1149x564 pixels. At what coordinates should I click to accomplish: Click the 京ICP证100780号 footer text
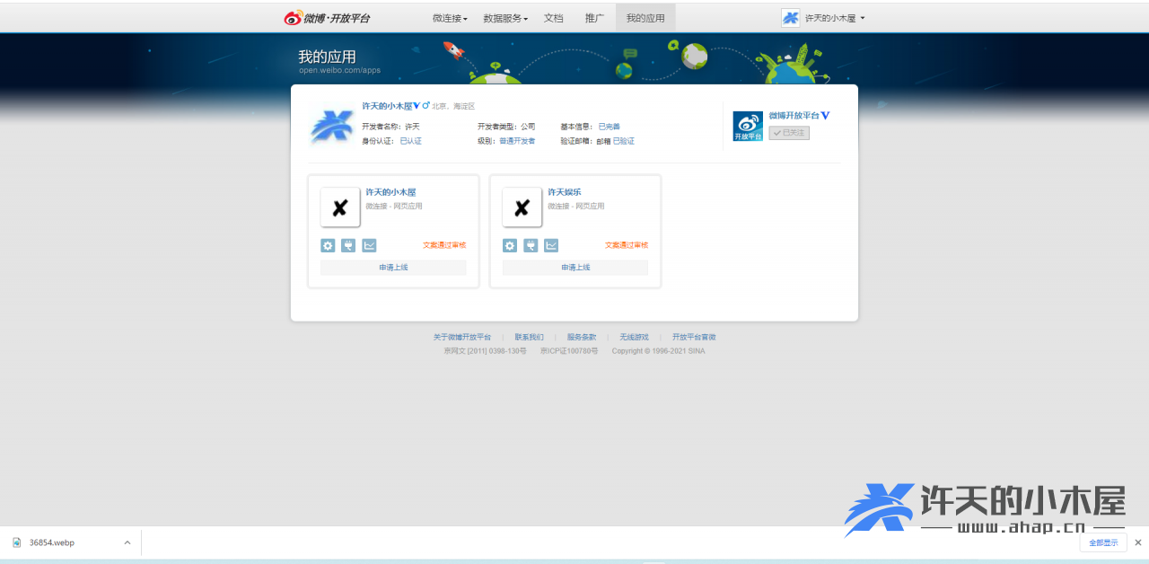569,351
